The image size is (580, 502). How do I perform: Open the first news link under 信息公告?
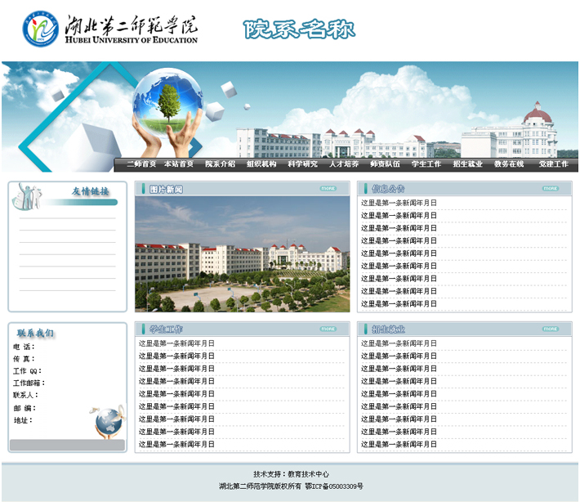pos(399,203)
